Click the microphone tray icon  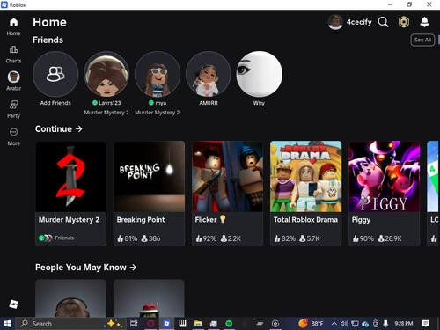pyautogui.click(x=385, y=324)
